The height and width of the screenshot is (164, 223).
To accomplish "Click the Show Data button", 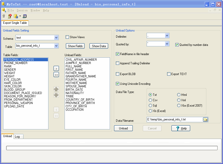I will tap(99, 46).
